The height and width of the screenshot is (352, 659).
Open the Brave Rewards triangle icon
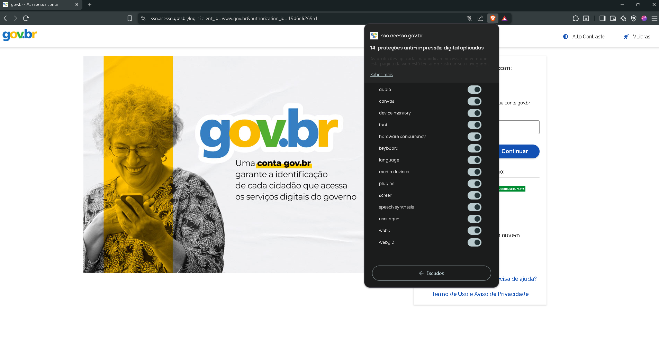(x=505, y=18)
